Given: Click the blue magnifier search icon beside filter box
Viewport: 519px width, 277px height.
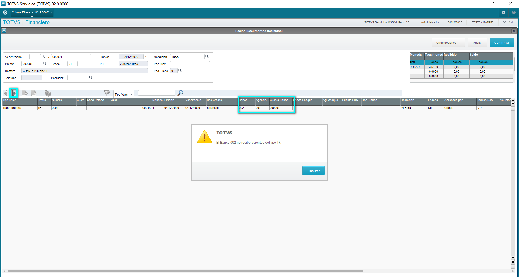Looking at the screenshot, I should [180, 93].
